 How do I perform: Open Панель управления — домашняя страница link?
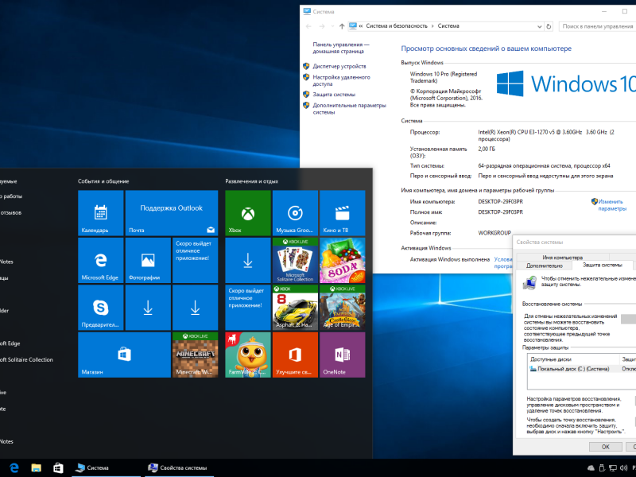(341, 48)
